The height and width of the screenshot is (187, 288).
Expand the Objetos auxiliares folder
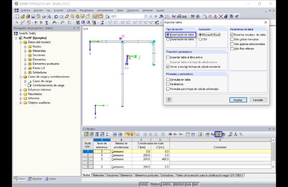pyautogui.click(x=20, y=103)
